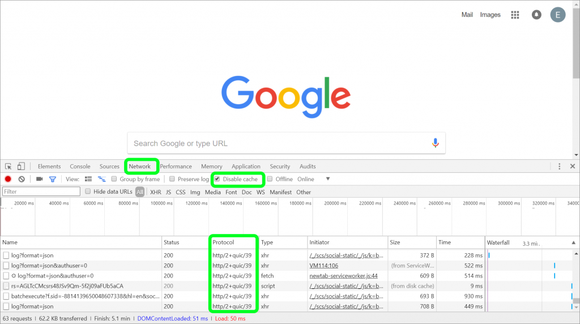Open Google notifications bell
This screenshot has height=324, width=580.
[536, 15]
